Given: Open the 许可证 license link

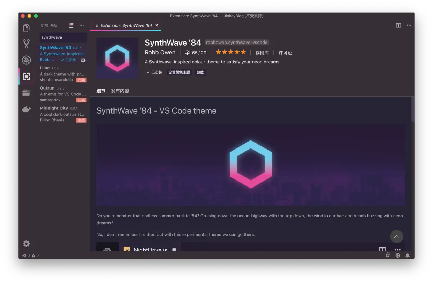Looking at the screenshot, I should (x=285, y=53).
